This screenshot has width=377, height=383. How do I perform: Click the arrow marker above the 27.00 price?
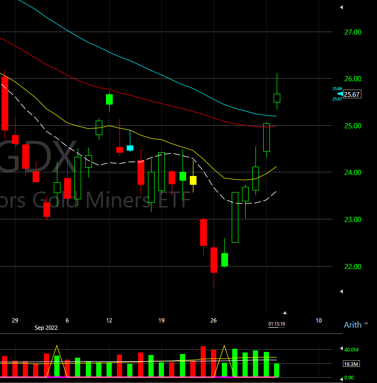pos(341,7)
